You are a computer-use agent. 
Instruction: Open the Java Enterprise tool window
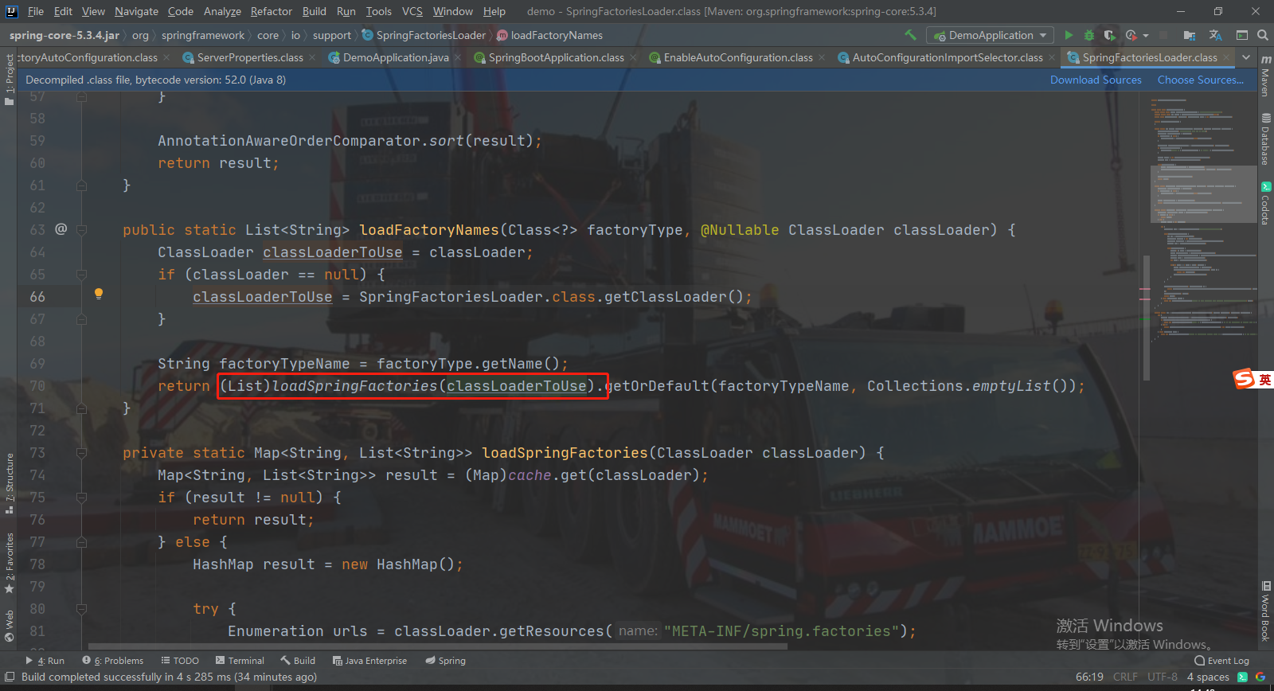pos(369,661)
